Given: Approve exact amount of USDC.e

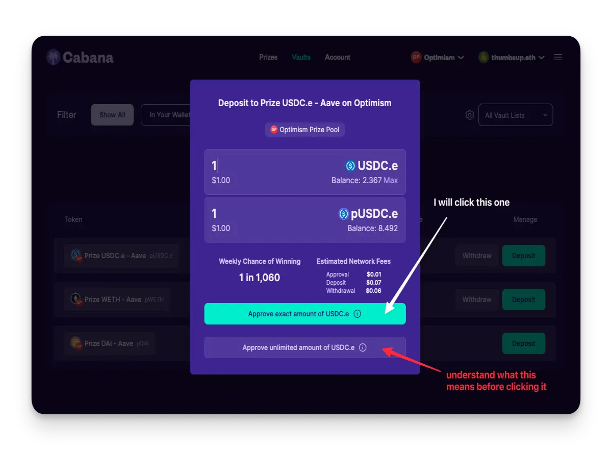Looking at the screenshot, I should tap(305, 314).
